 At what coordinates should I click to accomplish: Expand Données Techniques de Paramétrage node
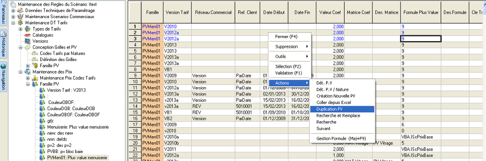[13, 11]
